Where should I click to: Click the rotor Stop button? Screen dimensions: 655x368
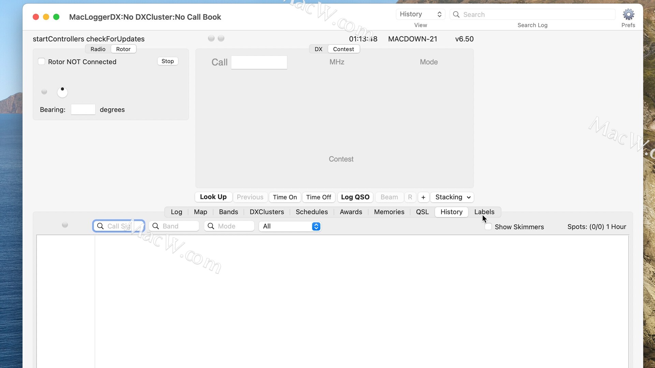(168, 61)
